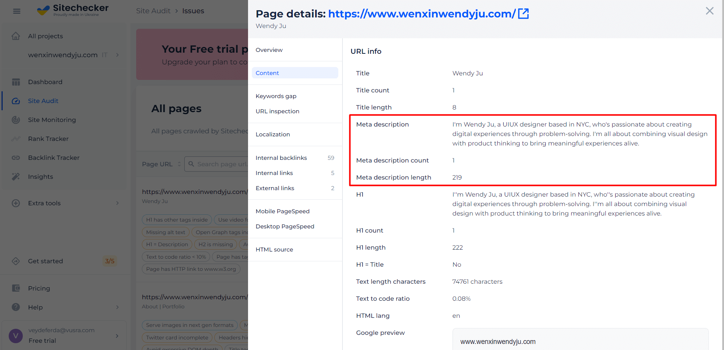
Task: Open the hamburger menu icon
Action: click(x=17, y=11)
